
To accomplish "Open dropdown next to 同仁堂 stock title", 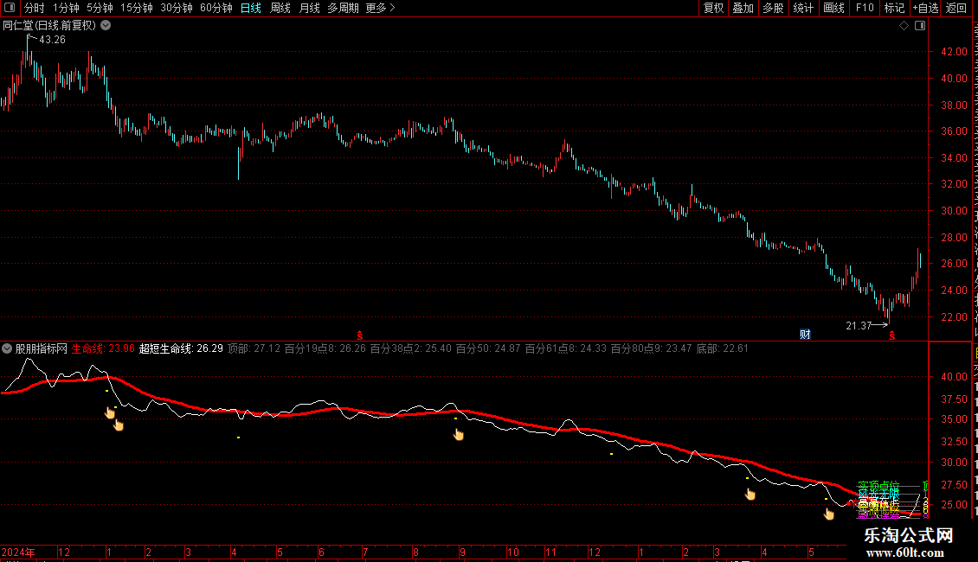I will (x=106, y=26).
